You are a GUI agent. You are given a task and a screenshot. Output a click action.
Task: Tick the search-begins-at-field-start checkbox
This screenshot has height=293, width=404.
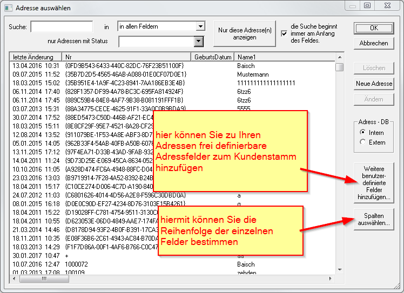point(284,33)
